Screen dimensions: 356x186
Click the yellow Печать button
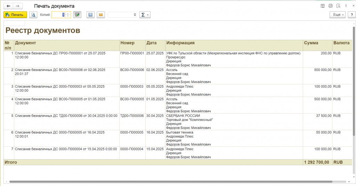tap(15, 15)
